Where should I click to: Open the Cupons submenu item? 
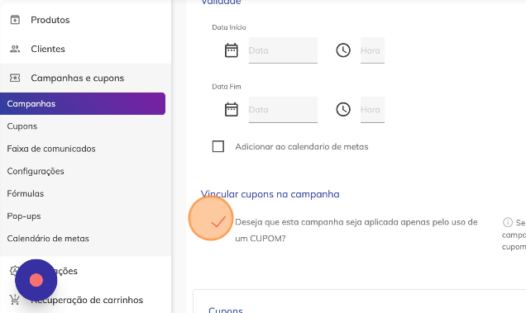point(22,126)
